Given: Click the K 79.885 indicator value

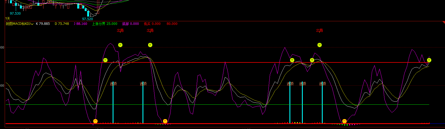Looking at the screenshot, I should pos(43,24).
